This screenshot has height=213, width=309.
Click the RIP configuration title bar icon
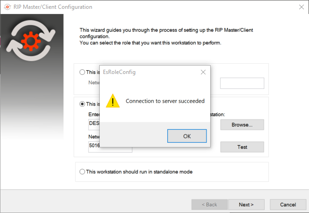click(x=7, y=7)
